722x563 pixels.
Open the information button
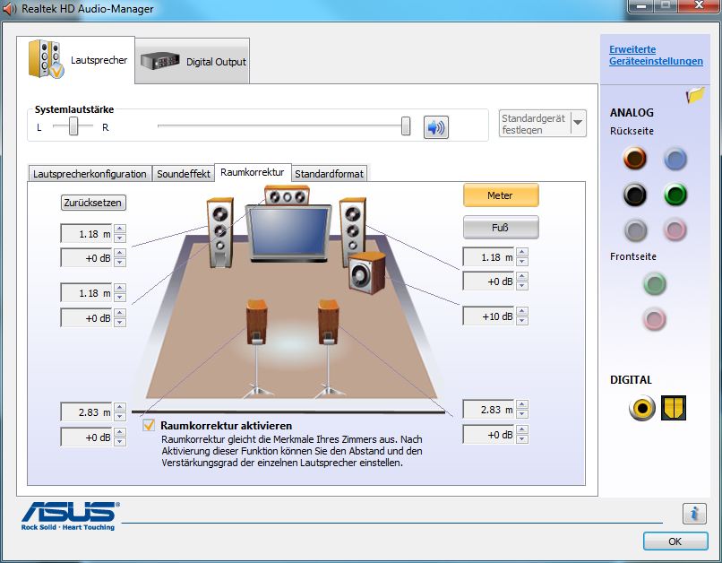pyautogui.click(x=694, y=513)
